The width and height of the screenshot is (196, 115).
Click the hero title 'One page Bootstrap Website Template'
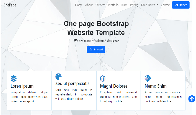click(x=96, y=28)
